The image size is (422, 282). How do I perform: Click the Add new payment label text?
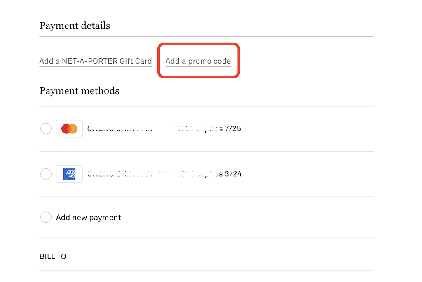[x=89, y=218]
